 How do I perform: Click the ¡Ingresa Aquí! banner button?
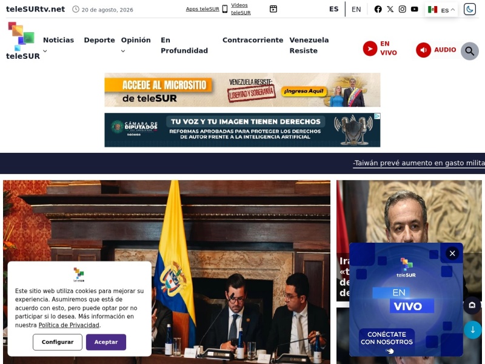pos(304,91)
